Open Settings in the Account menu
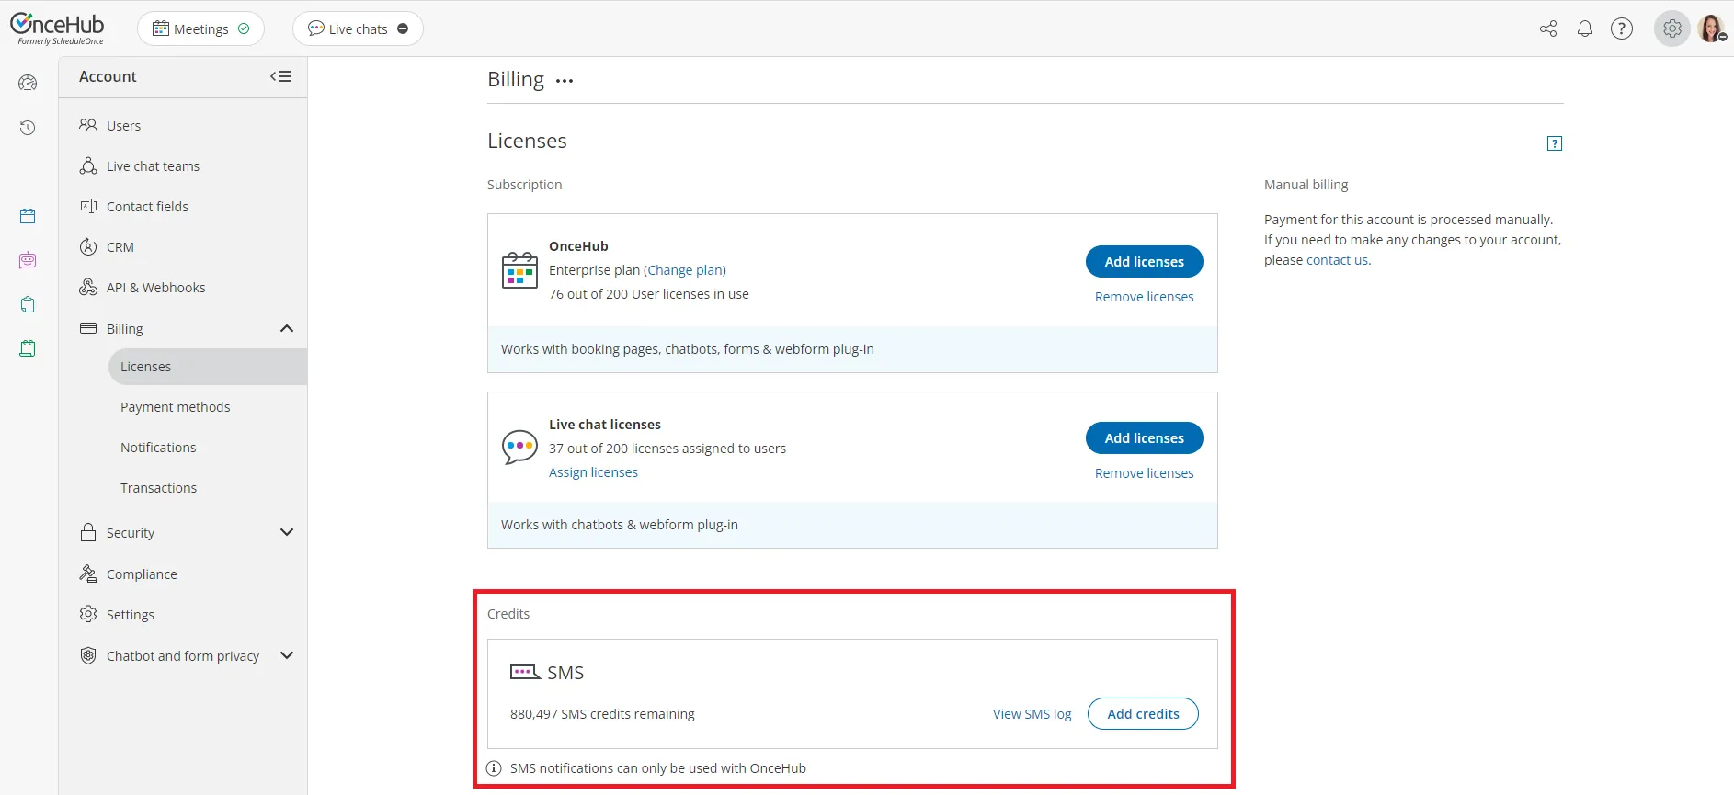The width and height of the screenshot is (1734, 795). click(x=131, y=615)
